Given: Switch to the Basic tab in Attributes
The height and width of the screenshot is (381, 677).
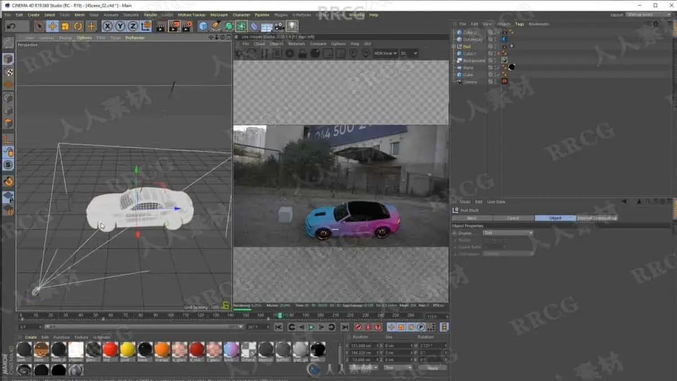Looking at the screenshot, I should [472, 218].
